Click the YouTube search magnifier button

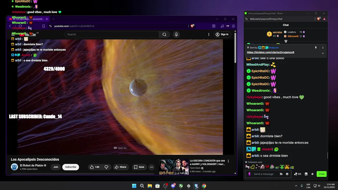(x=165, y=34)
